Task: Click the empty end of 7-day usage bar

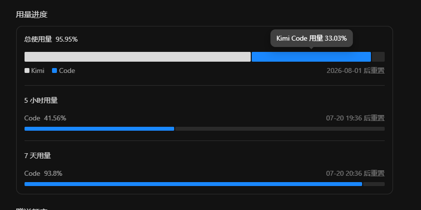Action: (x=374, y=184)
